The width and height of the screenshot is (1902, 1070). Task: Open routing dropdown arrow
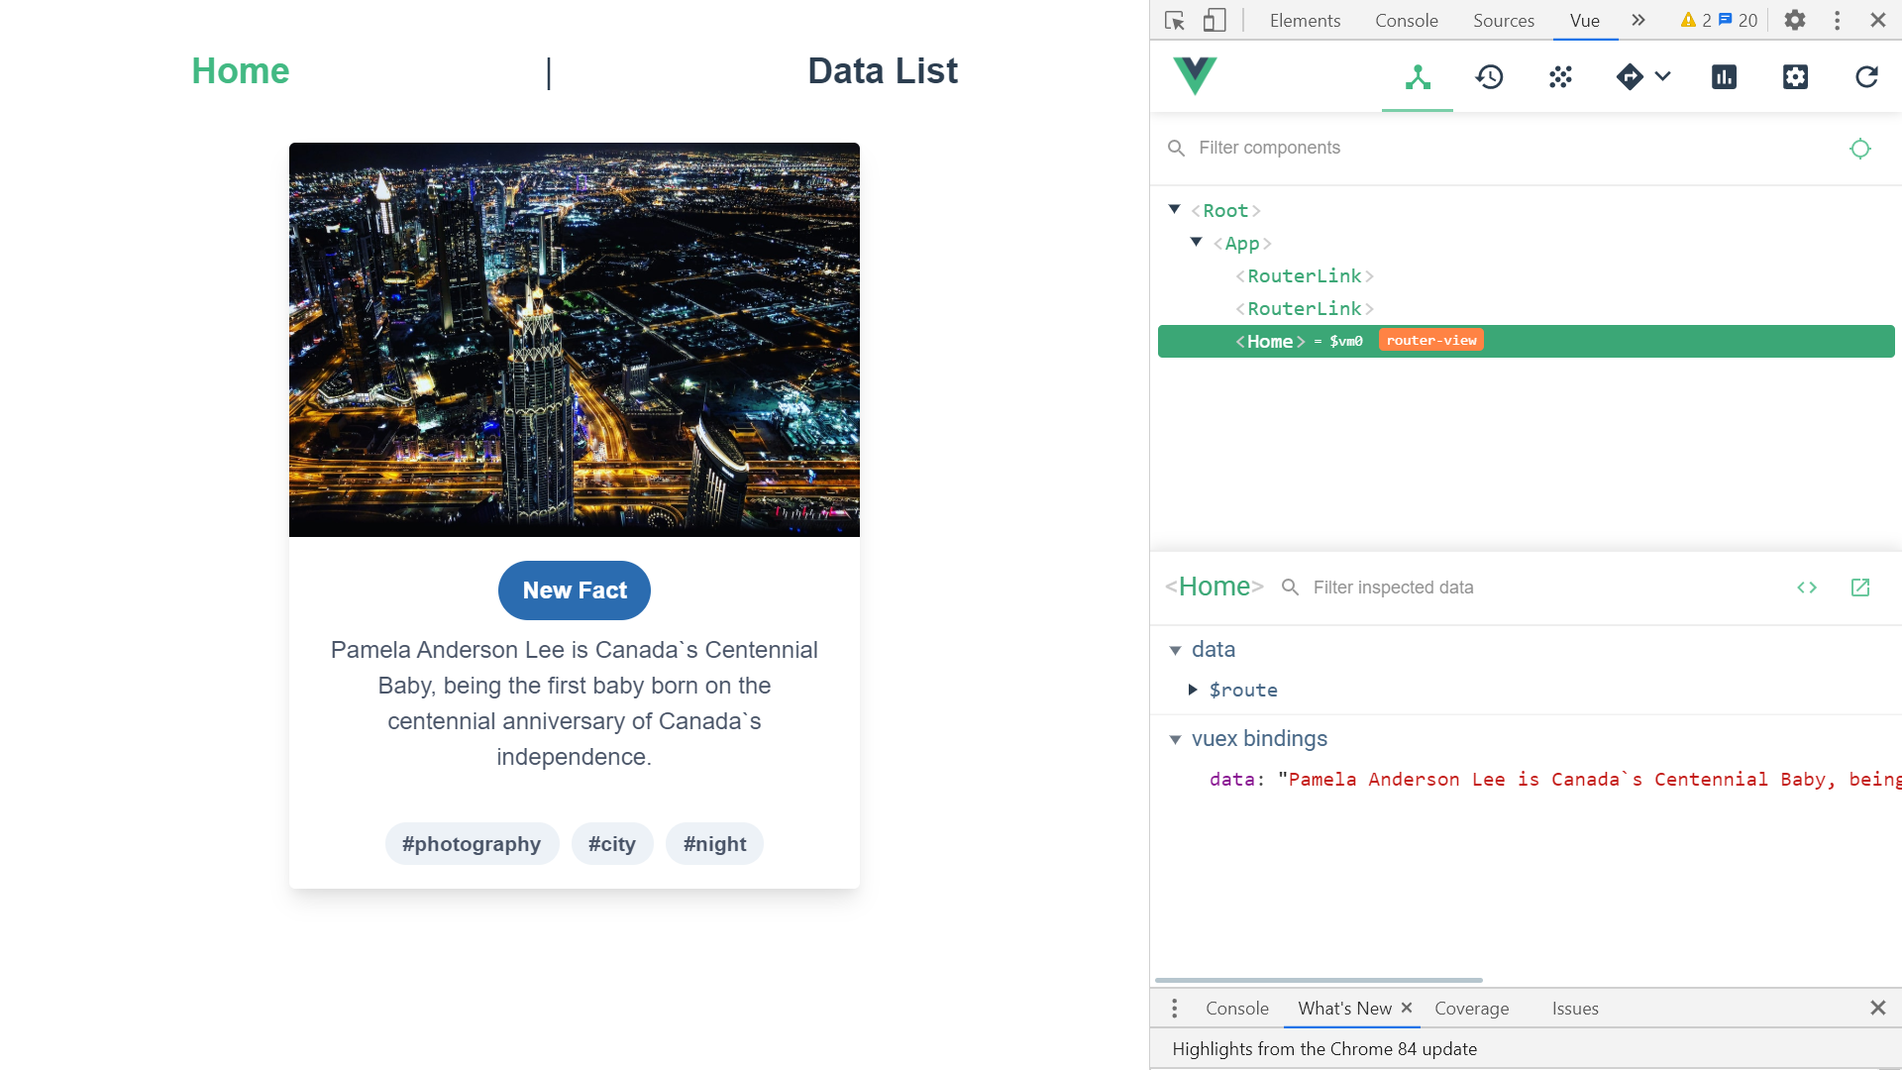1663,77
